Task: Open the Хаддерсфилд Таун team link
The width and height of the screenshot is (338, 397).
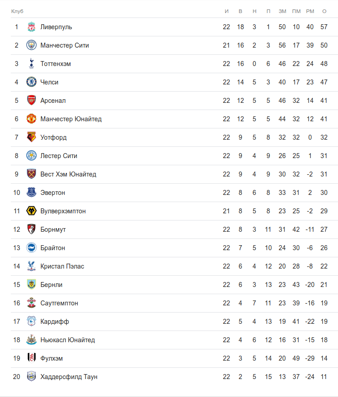Action: tap(69, 377)
